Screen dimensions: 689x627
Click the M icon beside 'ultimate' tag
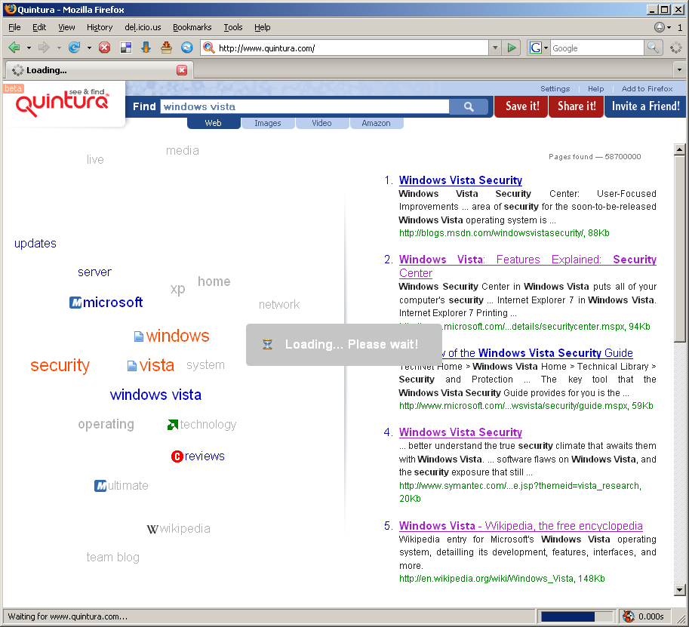tap(100, 486)
